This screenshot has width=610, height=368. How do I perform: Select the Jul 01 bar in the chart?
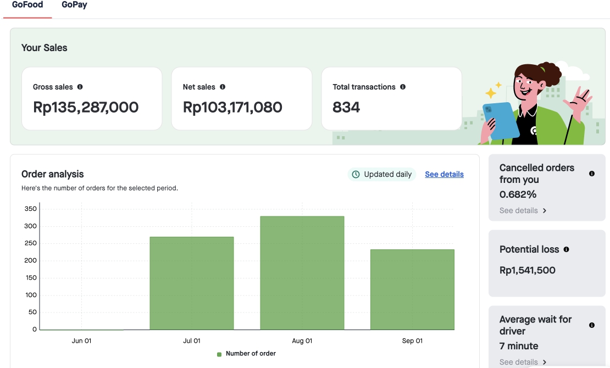pyautogui.click(x=192, y=283)
